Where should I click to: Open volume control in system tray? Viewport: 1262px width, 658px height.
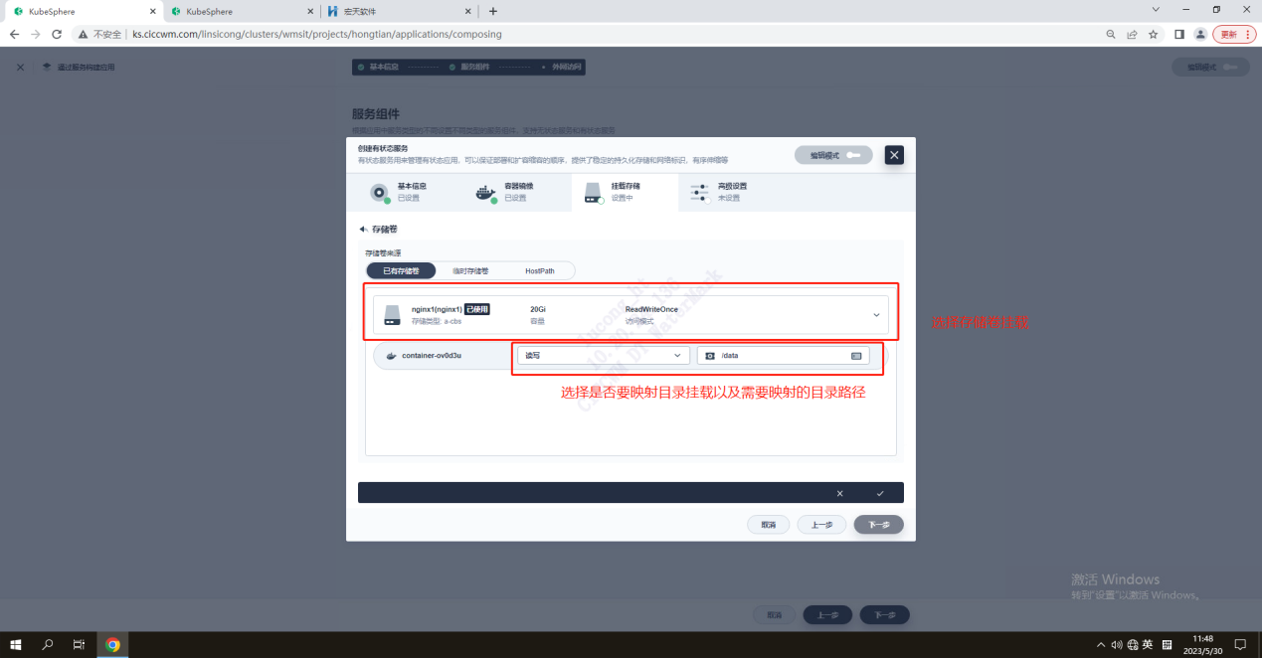pos(1117,644)
